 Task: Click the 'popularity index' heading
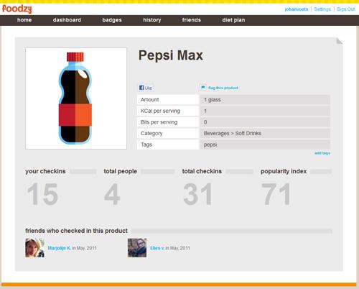(284, 171)
